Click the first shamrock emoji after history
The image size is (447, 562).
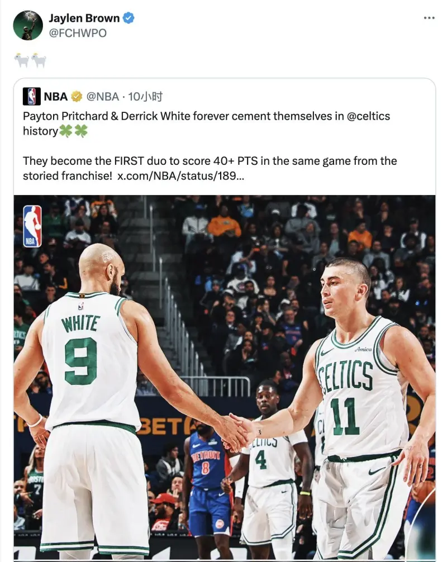tap(65, 131)
